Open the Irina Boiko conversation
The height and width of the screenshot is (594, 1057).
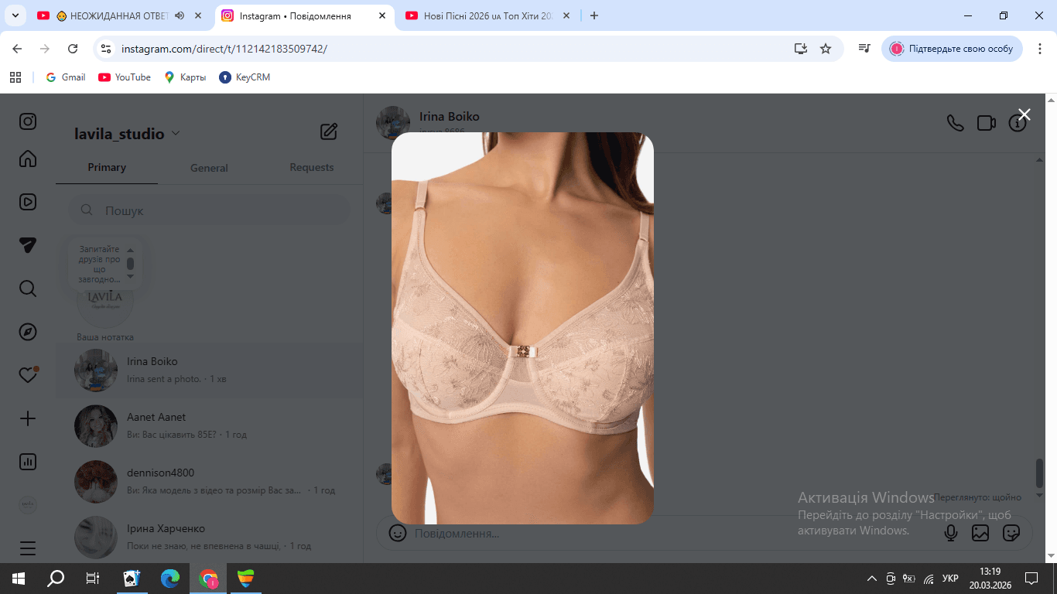pyautogui.click(x=209, y=370)
